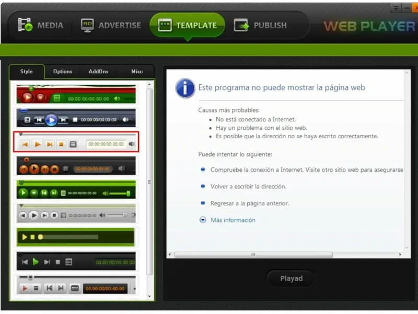Screen dimensions: 418x314
Task: Minimize the Web Player window
Action: coord(407,8)
